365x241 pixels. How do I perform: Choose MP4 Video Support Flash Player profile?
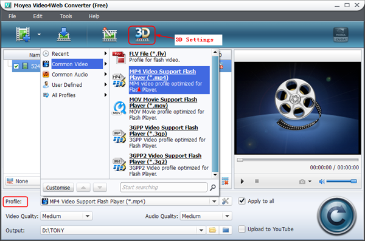coord(161,80)
